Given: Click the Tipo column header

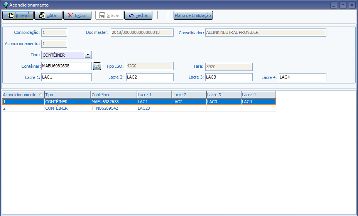Looking at the screenshot, I should click(x=68, y=95).
